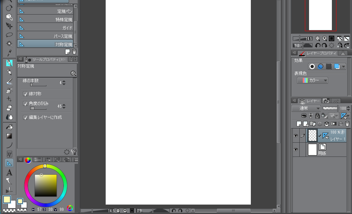Select the Brush tool
Image resolution: width=352 pixels, height=214 pixels.
[x=9, y=81]
